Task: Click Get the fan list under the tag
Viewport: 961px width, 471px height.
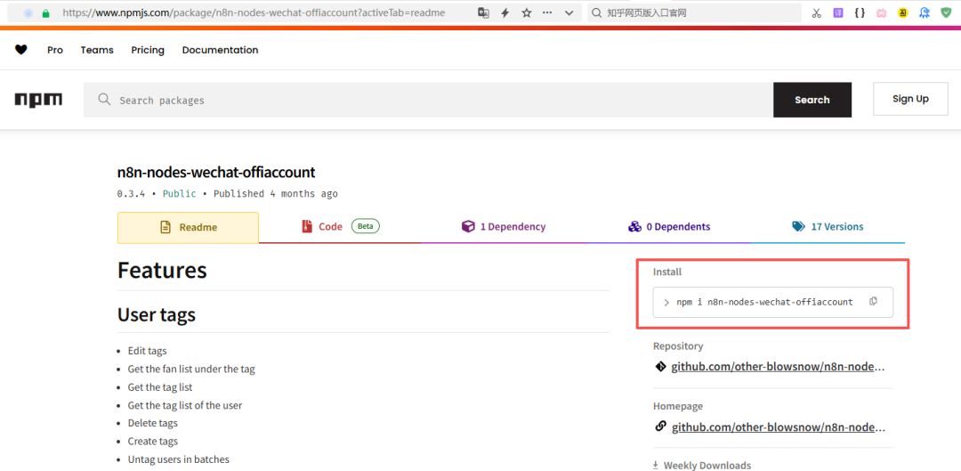Action: pos(191,369)
